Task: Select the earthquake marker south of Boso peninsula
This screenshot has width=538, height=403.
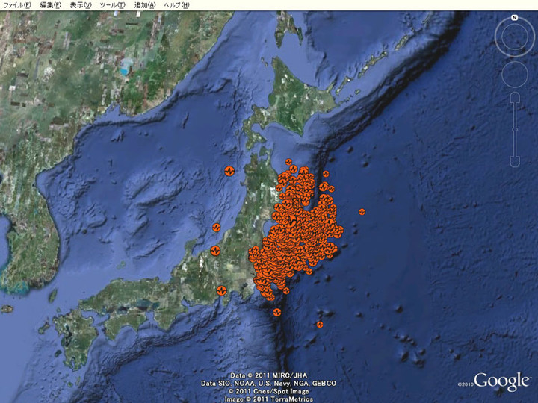Action: point(277,313)
